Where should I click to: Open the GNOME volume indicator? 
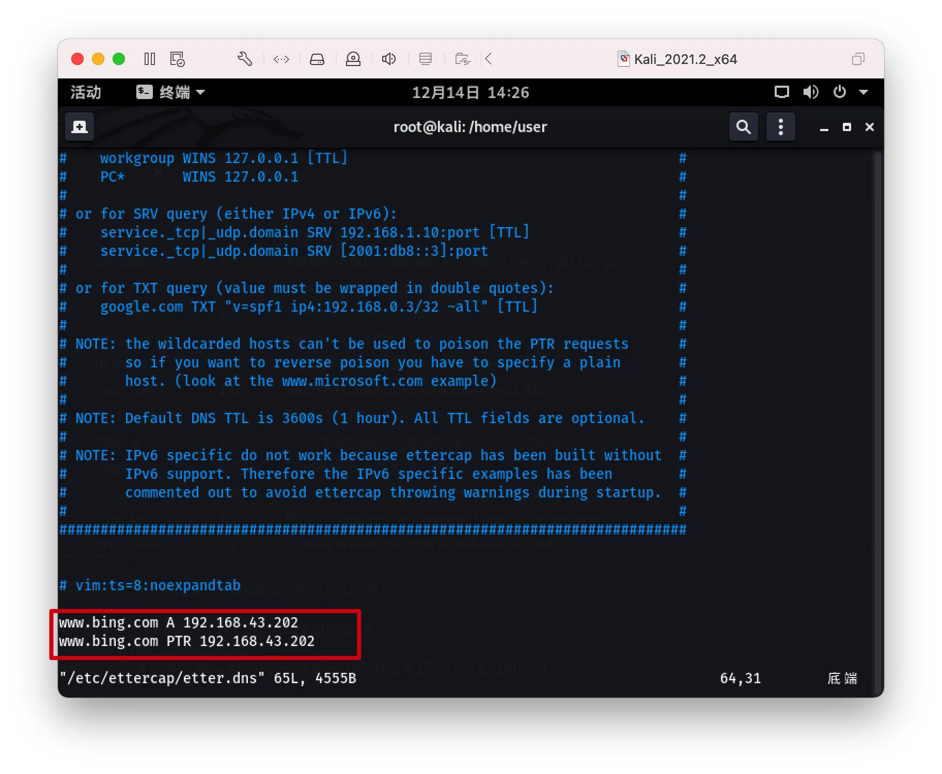click(810, 92)
